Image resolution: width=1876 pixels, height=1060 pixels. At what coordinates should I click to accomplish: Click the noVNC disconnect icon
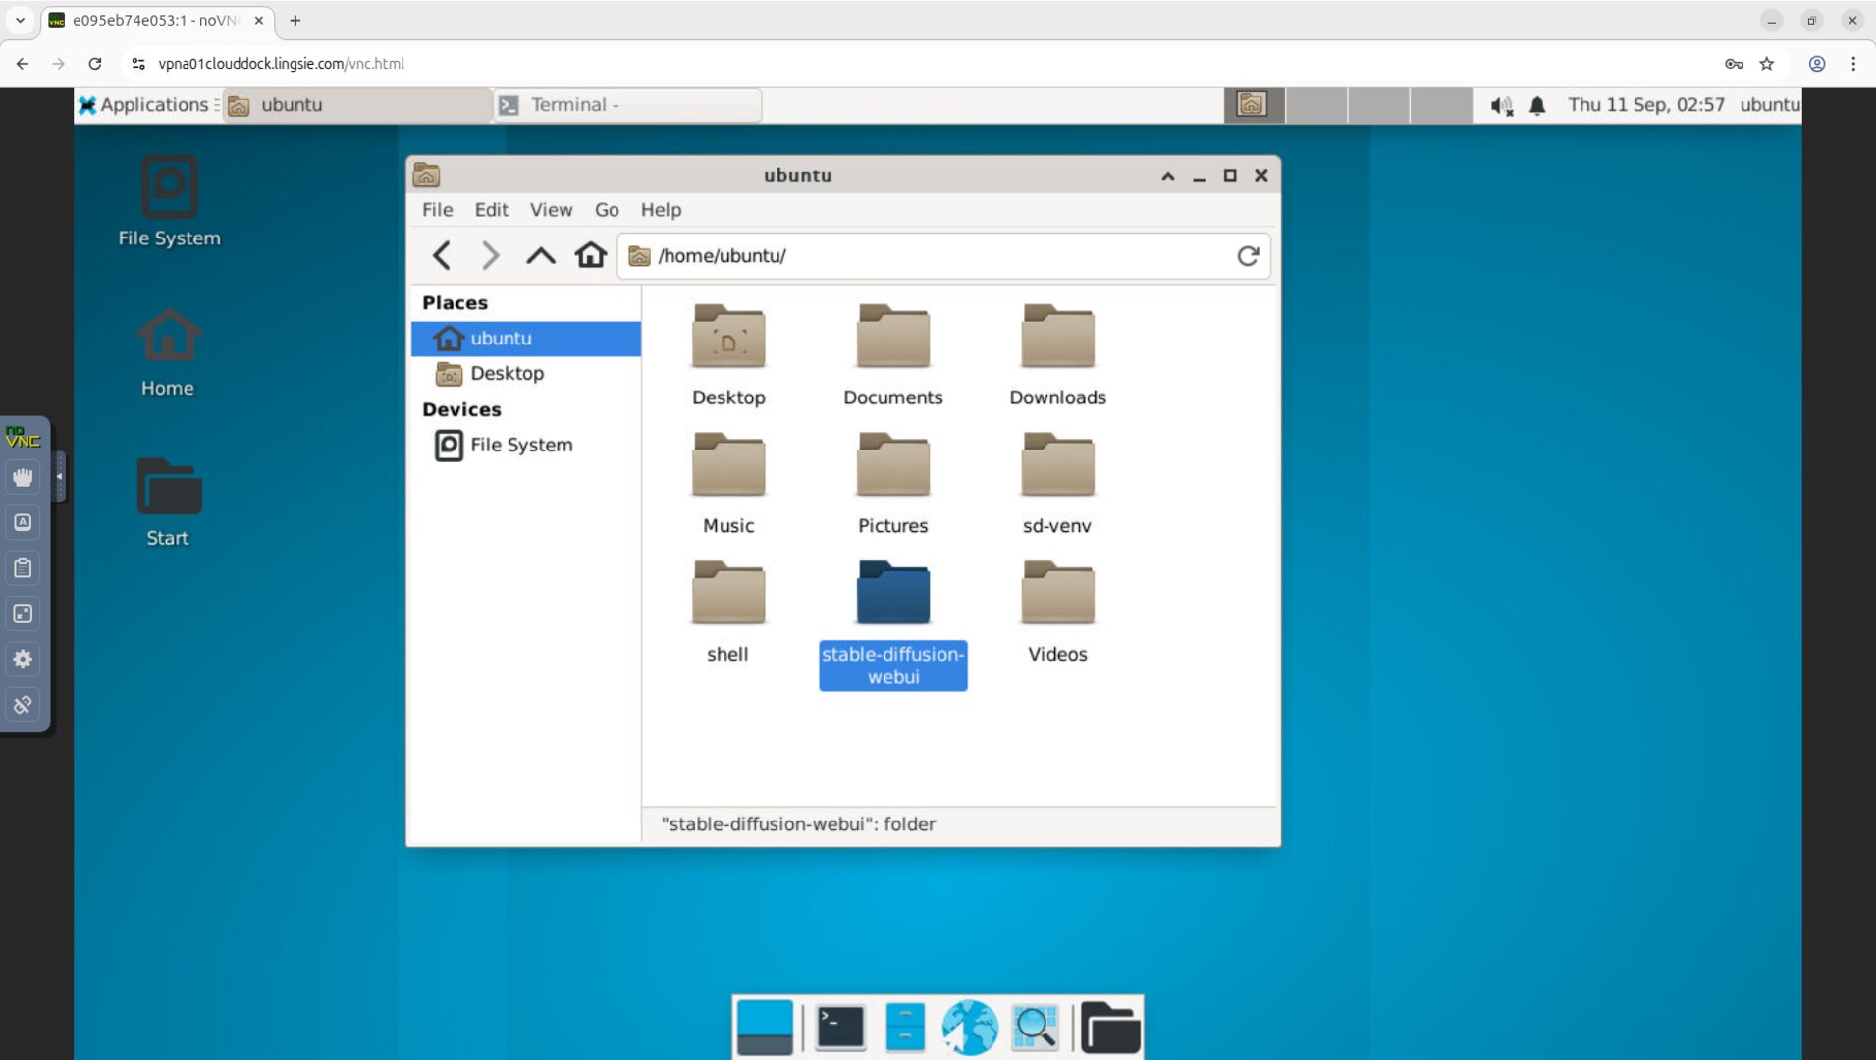tap(23, 704)
